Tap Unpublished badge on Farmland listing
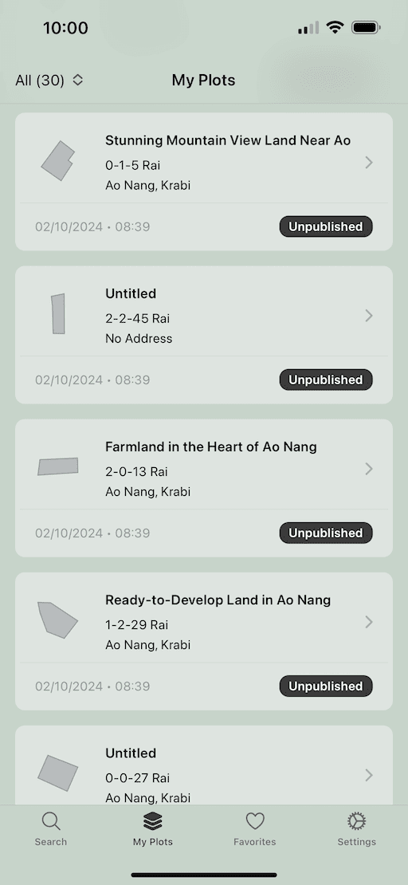The height and width of the screenshot is (885, 408). click(x=326, y=533)
